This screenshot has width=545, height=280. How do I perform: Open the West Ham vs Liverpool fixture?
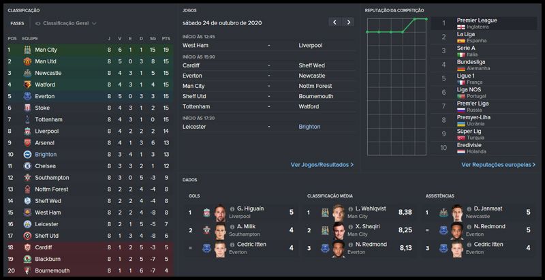point(268,45)
